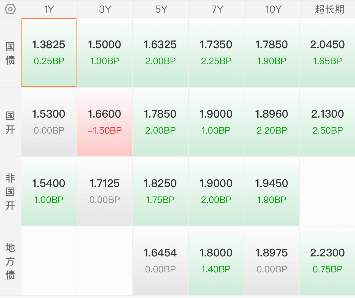Select the 国债 10Y cell 1.7850

point(272,53)
